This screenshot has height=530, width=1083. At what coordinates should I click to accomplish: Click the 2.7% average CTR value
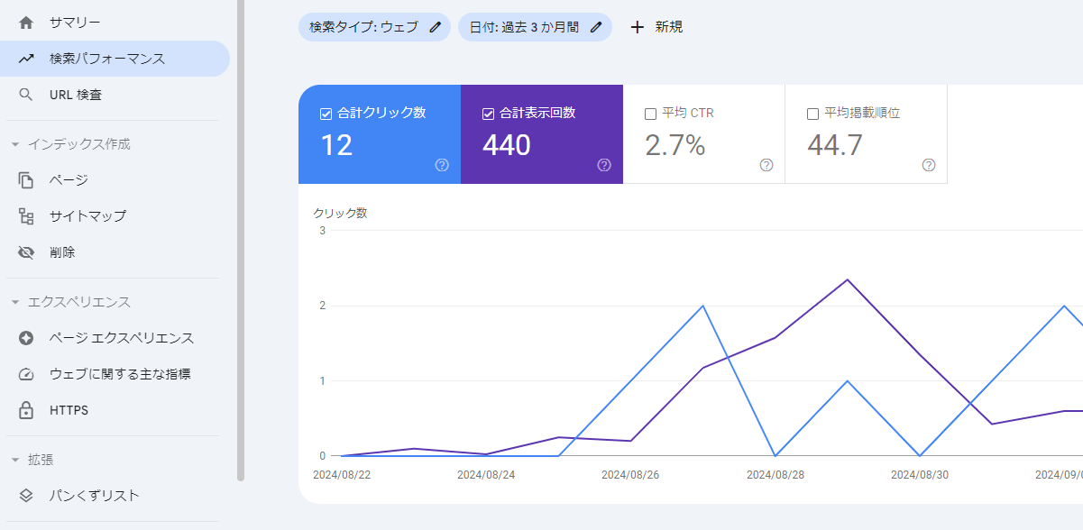(675, 145)
